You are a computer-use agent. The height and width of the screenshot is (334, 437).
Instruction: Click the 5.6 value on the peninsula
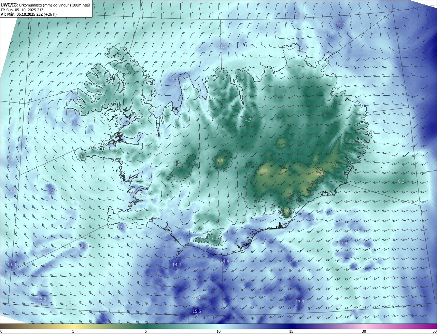tap(83, 156)
